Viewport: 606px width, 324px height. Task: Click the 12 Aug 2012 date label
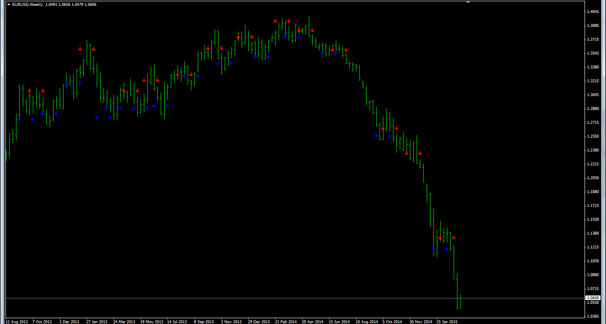(x=16, y=321)
